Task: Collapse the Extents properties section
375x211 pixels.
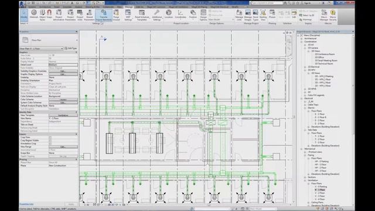Action: click(x=76, y=134)
